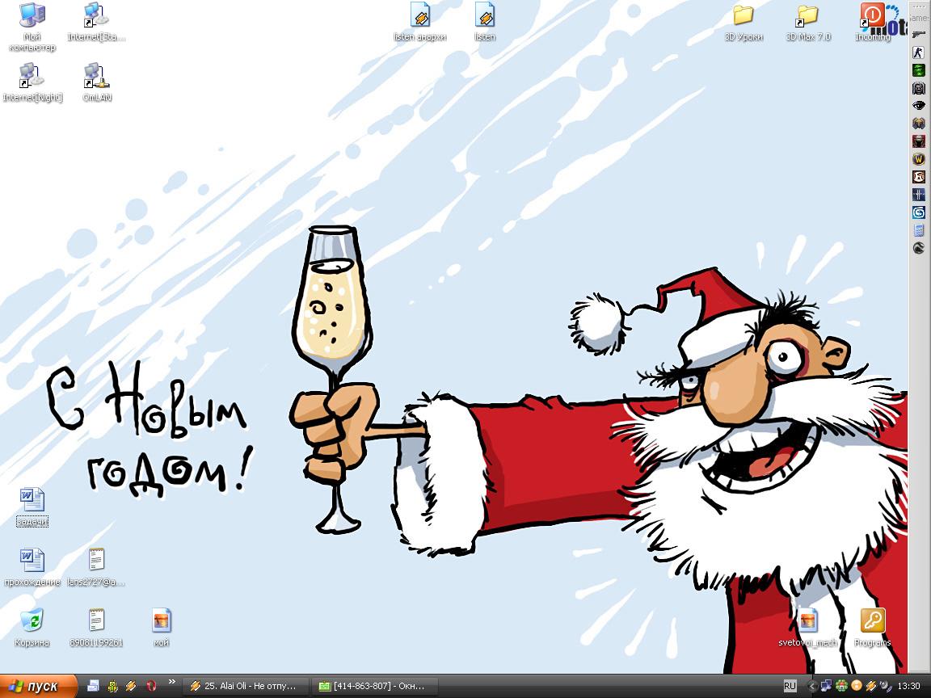Launch 3ds Max from the side toolbar

point(919,212)
